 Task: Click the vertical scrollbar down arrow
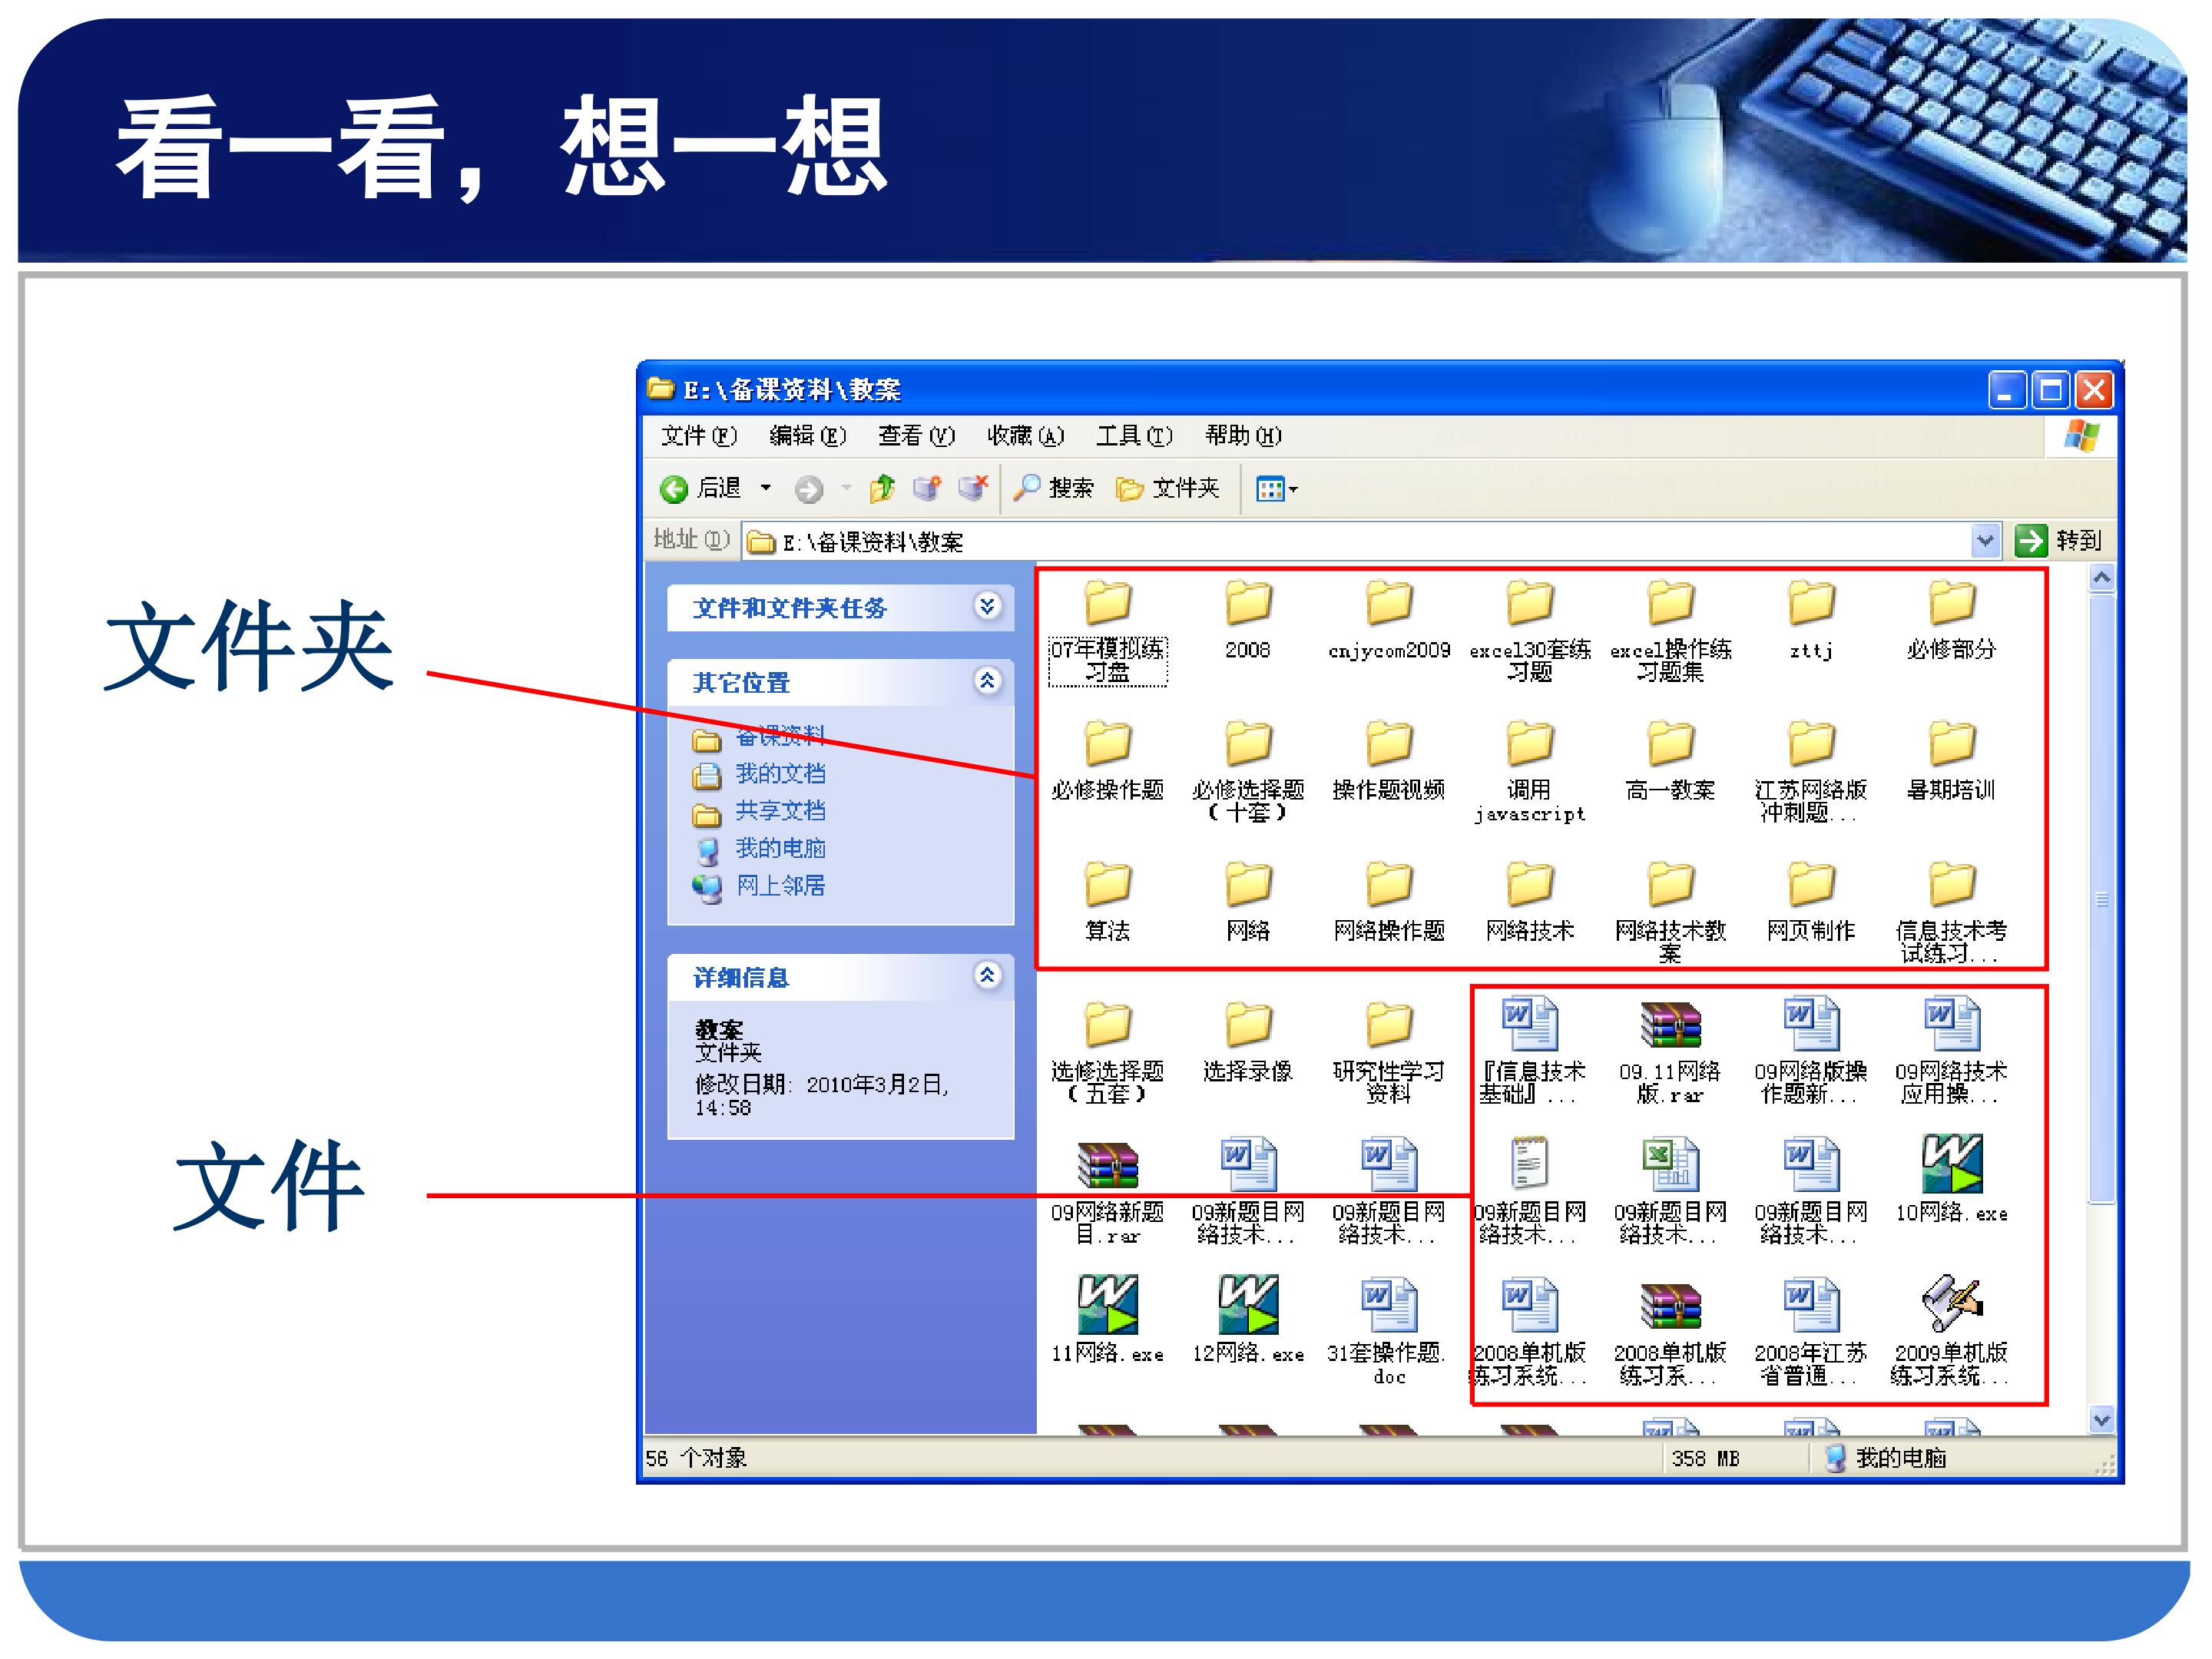point(2101,1420)
